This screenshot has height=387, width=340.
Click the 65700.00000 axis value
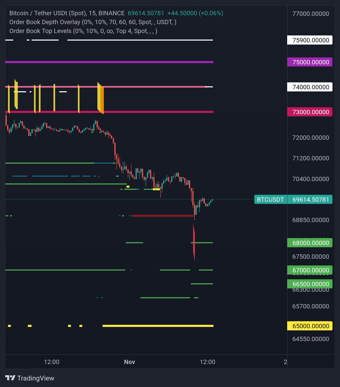311,306
